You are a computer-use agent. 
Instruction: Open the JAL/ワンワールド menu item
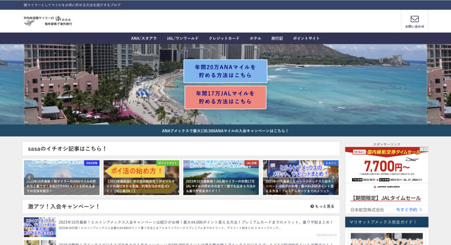tap(182, 38)
